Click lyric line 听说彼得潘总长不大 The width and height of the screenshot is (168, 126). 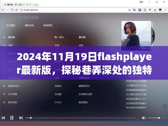pos(136,99)
